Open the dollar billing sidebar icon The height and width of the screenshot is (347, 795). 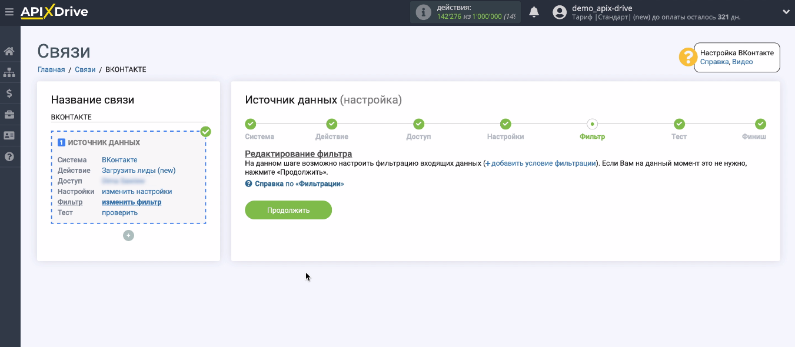(9, 93)
